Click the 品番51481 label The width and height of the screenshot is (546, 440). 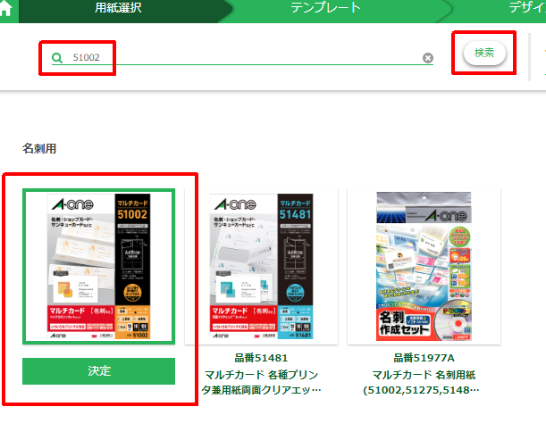[x=261, y=358]
